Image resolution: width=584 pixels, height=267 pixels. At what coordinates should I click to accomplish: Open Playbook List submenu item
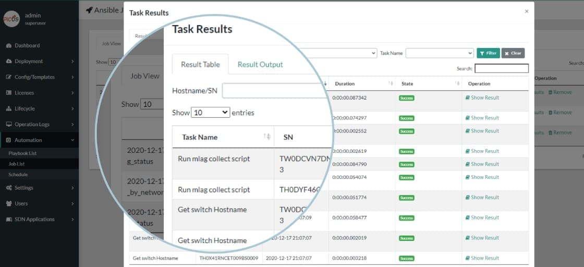22,153
